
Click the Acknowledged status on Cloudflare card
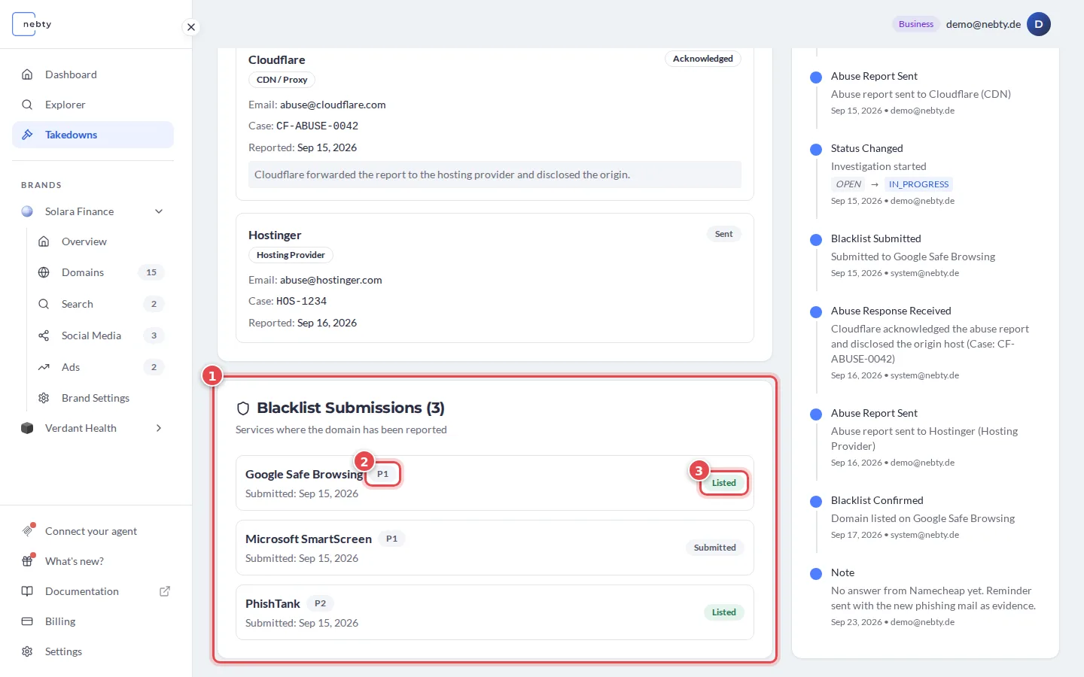(x=703, y=59)
